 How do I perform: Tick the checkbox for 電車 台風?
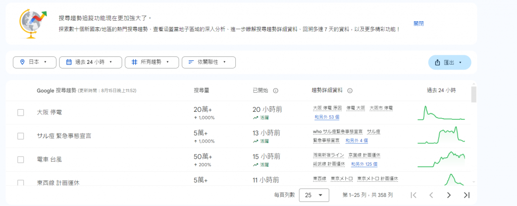coord(20,160)
